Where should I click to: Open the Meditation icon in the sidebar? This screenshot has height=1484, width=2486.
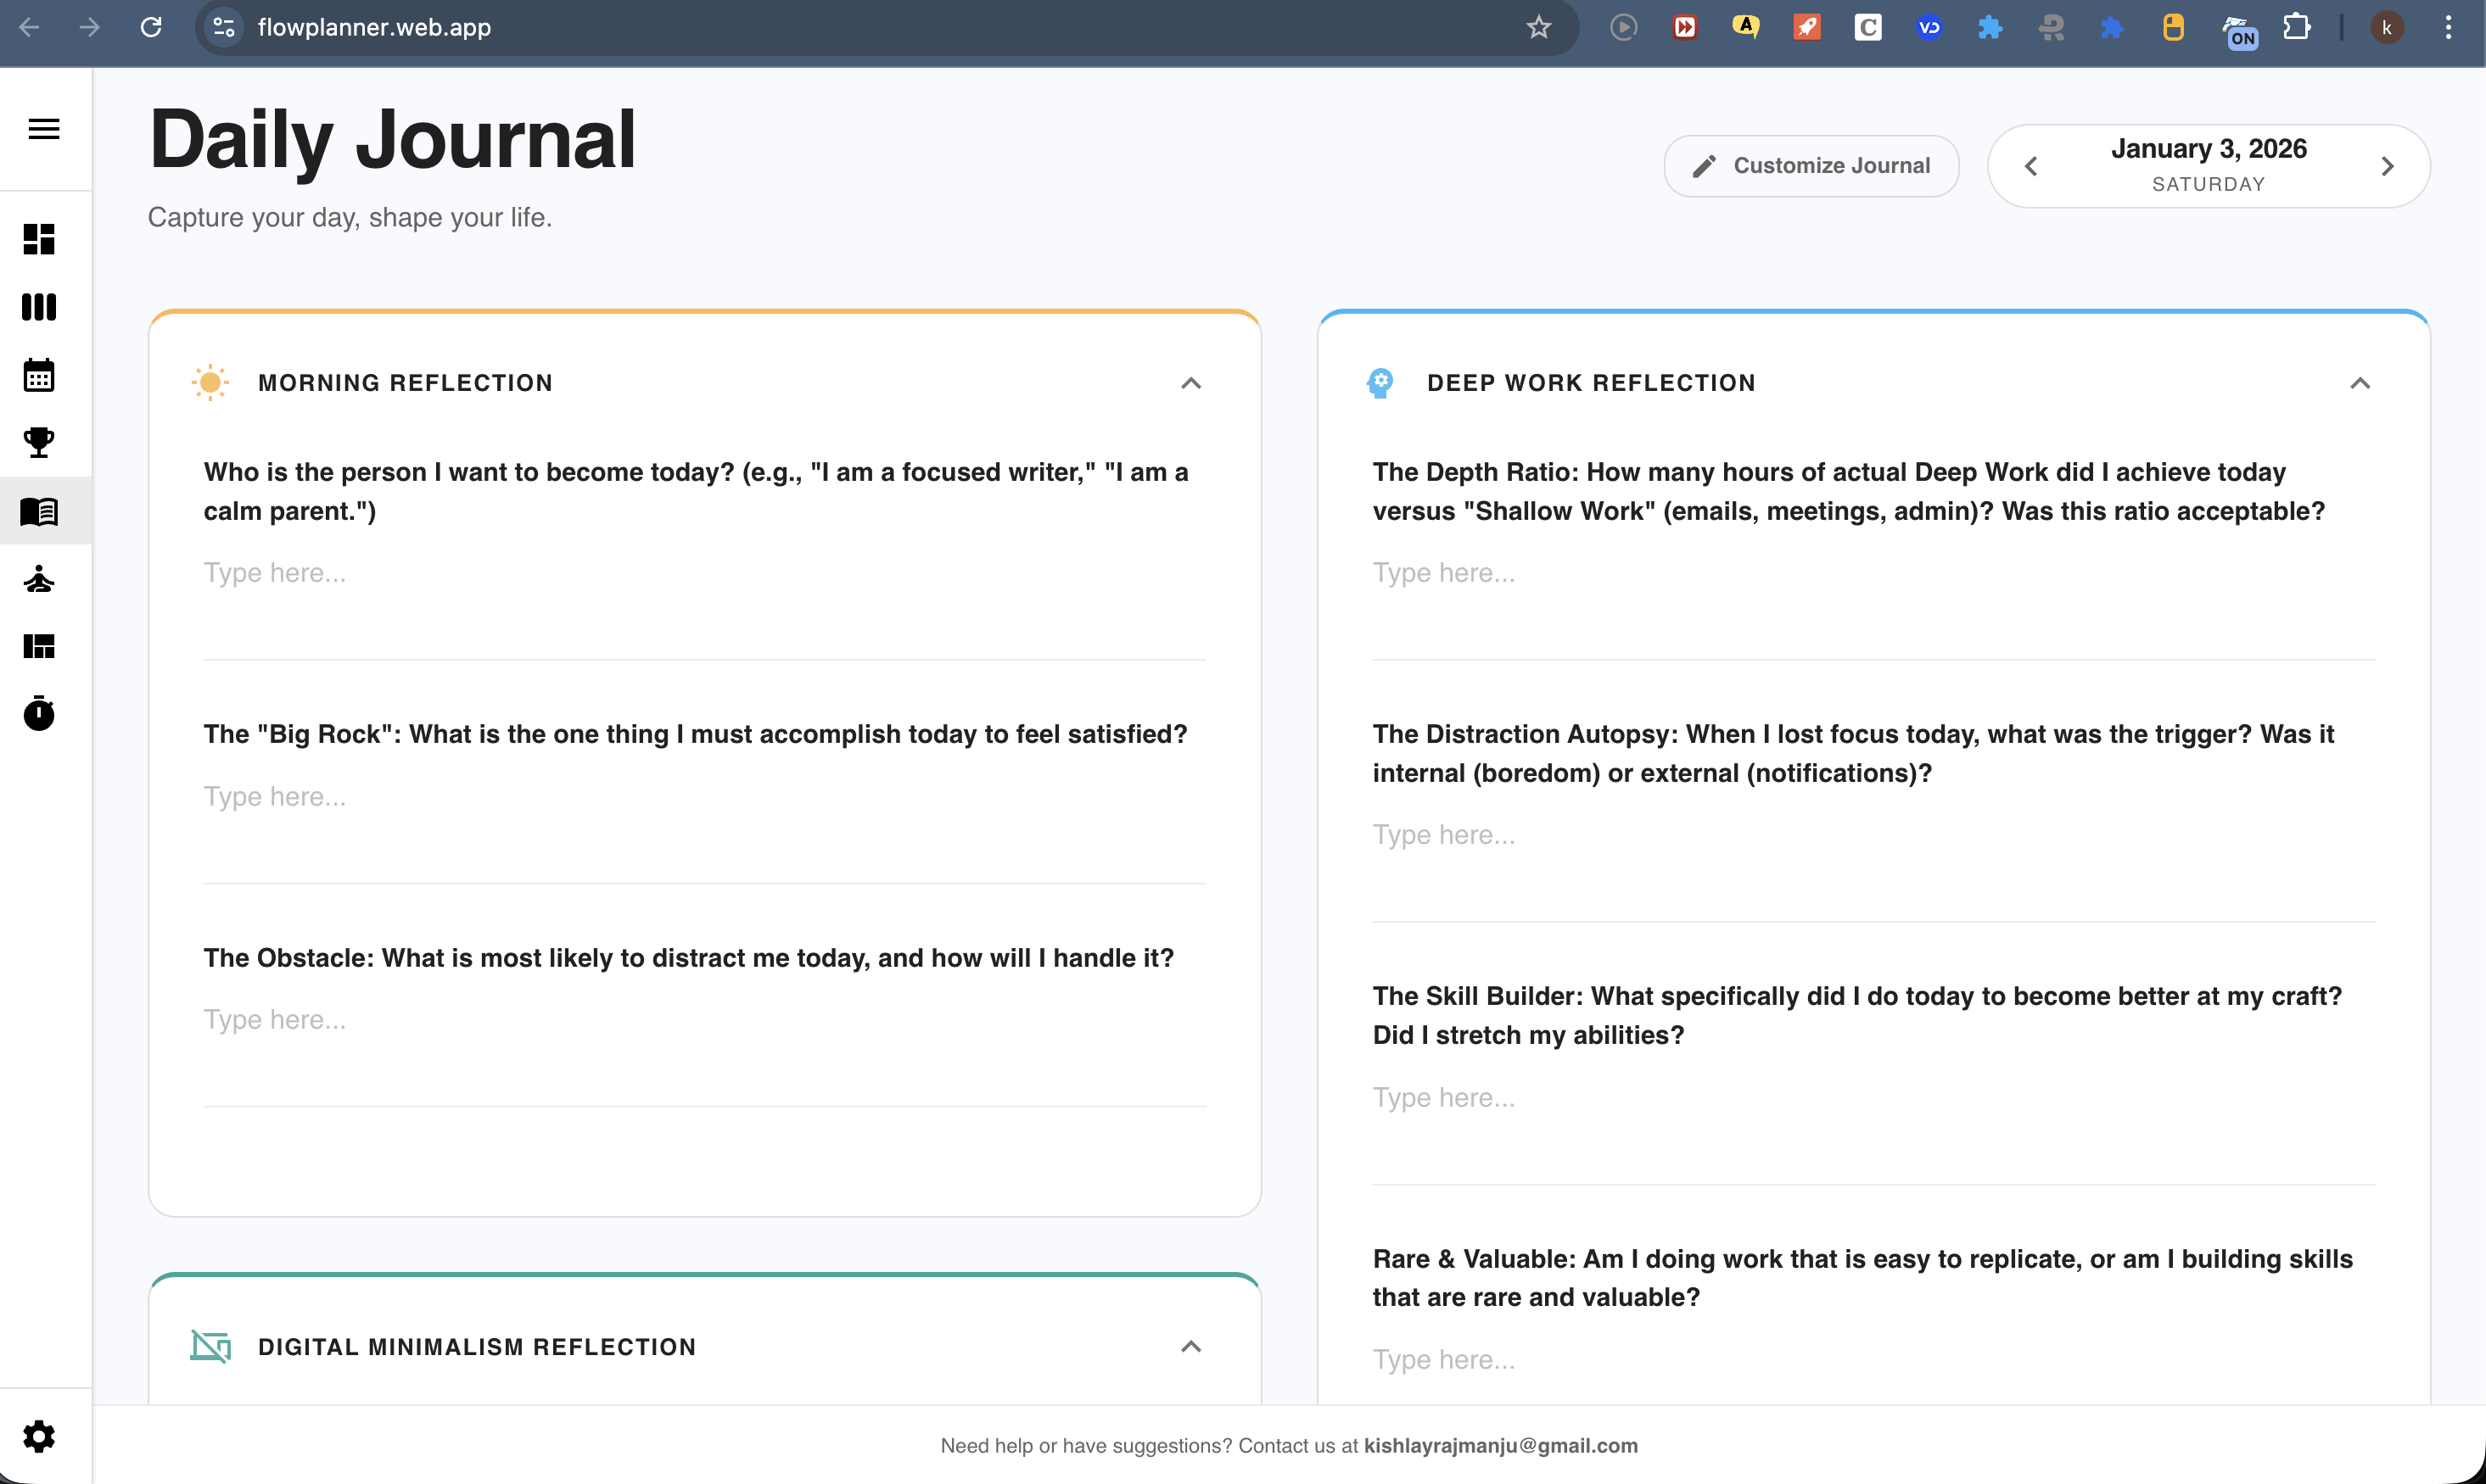coord(38,580)
